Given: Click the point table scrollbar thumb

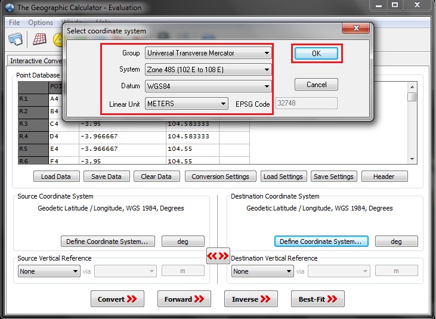Looking at the screenshot, I should click(412, 97).
